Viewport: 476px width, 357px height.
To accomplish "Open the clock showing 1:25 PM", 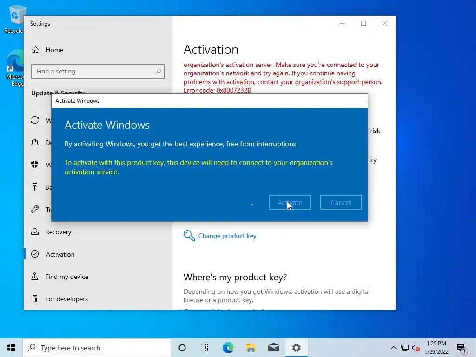I will 436,348.
